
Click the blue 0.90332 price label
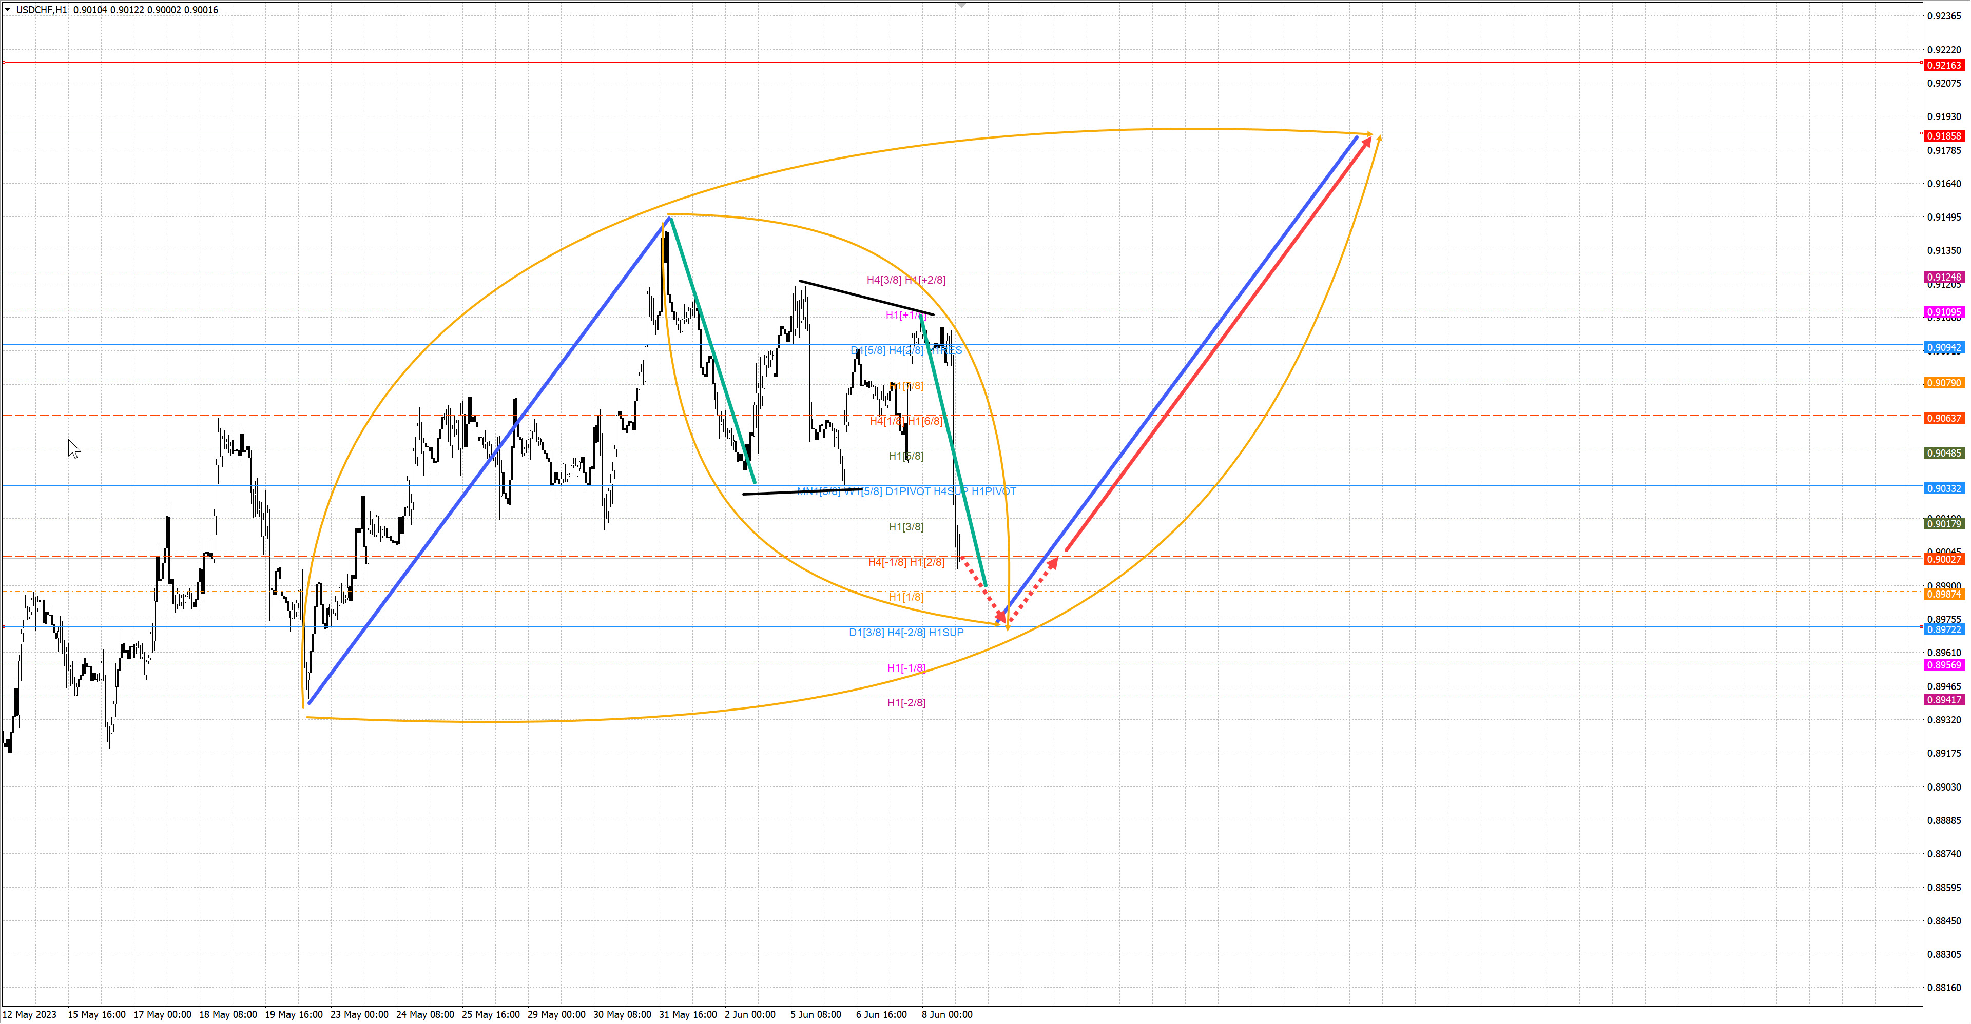click(x=1943, y=489)
